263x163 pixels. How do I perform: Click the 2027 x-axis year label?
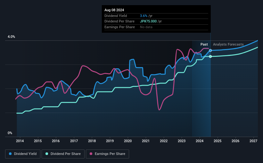pos(253,141)
